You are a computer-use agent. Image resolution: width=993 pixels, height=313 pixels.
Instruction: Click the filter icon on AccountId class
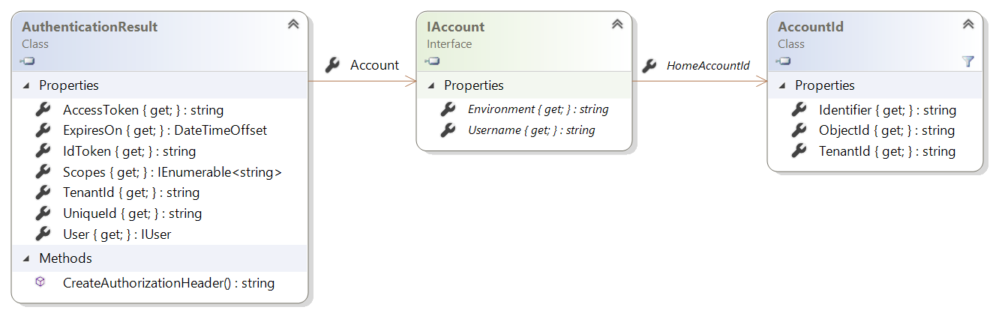click(x=967, y=61)
